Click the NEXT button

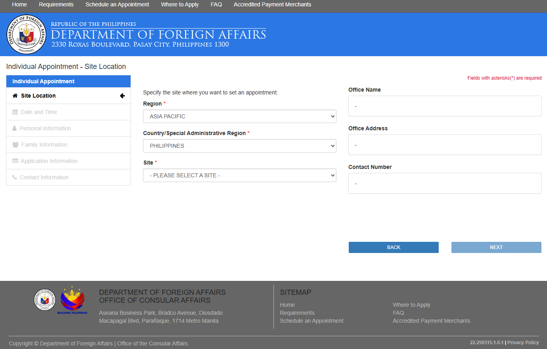[496, 247]
